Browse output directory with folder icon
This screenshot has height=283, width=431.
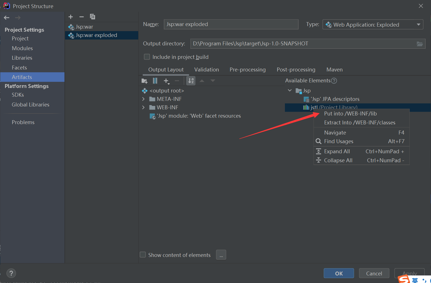tap(420, 44)
